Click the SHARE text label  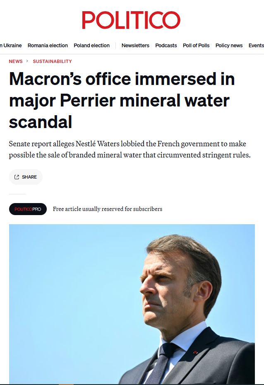(29, 177)
